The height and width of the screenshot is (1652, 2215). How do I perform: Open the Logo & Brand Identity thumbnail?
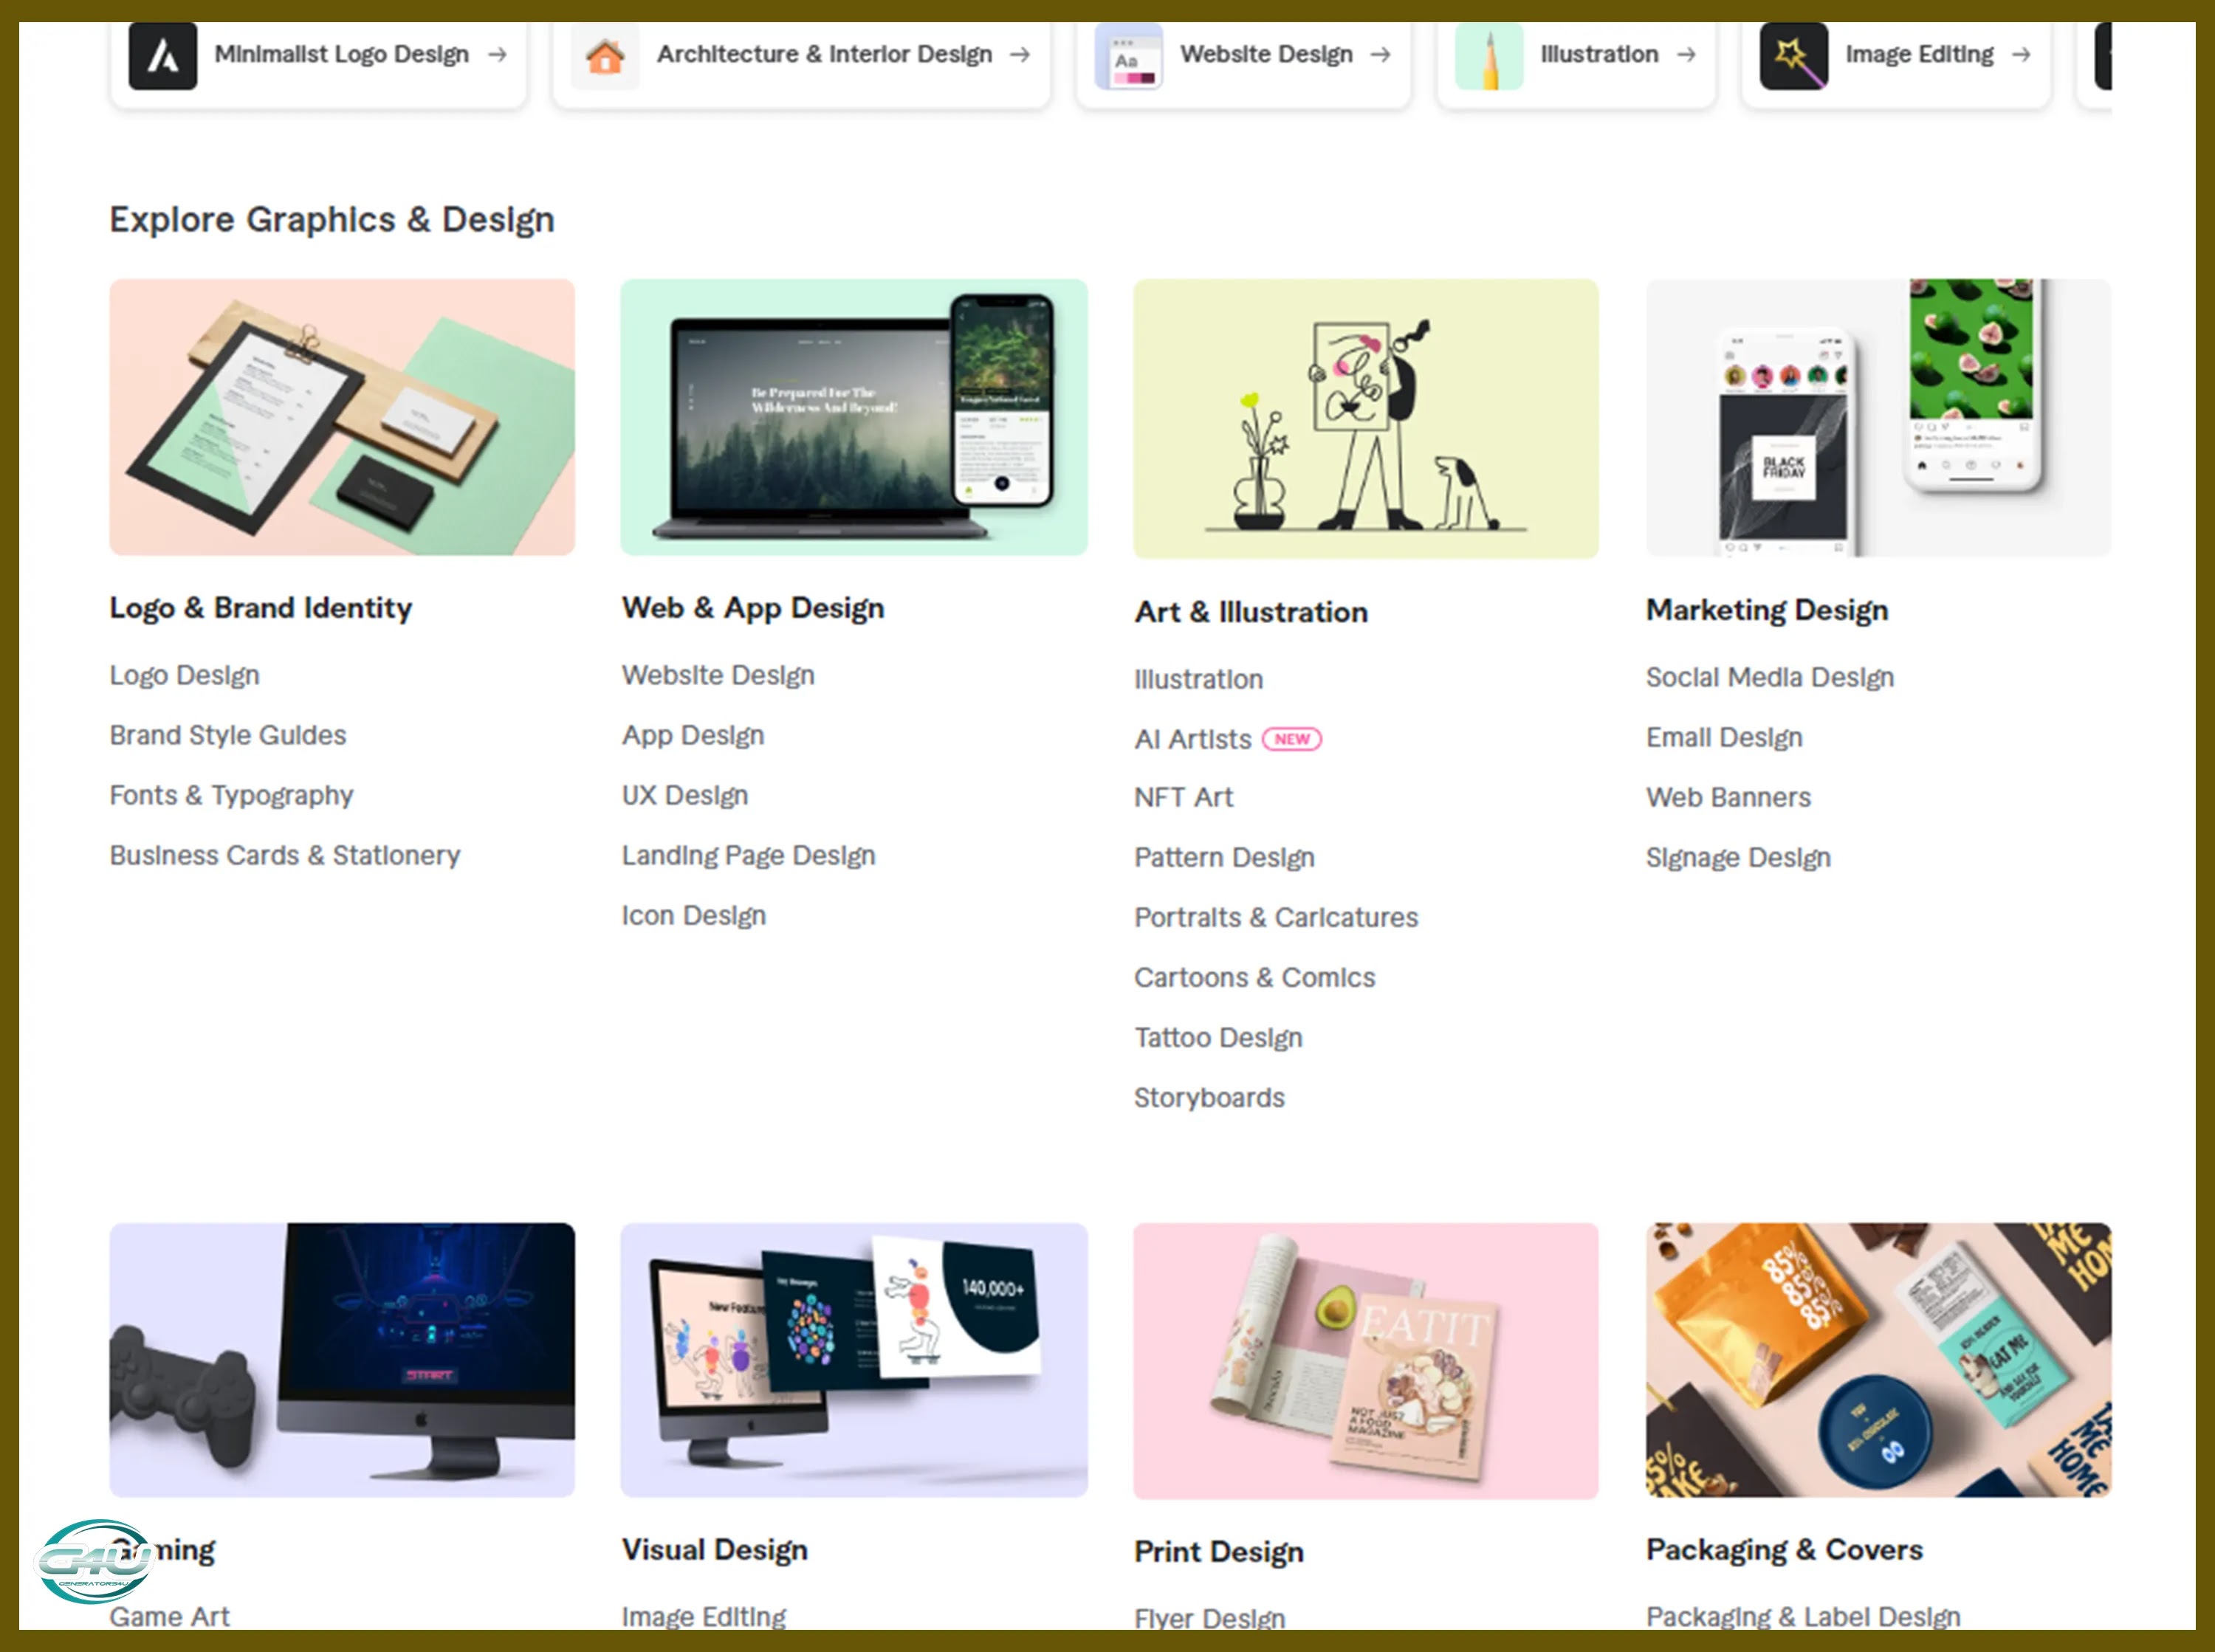point(342,417)
